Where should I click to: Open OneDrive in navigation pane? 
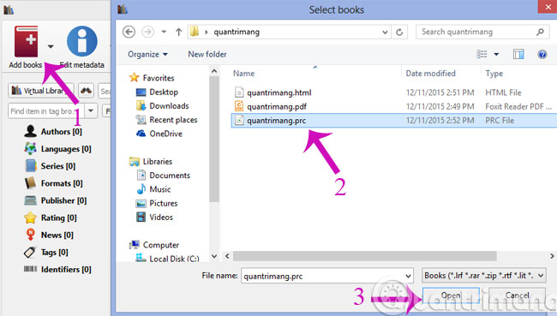(x=159, y=134)
